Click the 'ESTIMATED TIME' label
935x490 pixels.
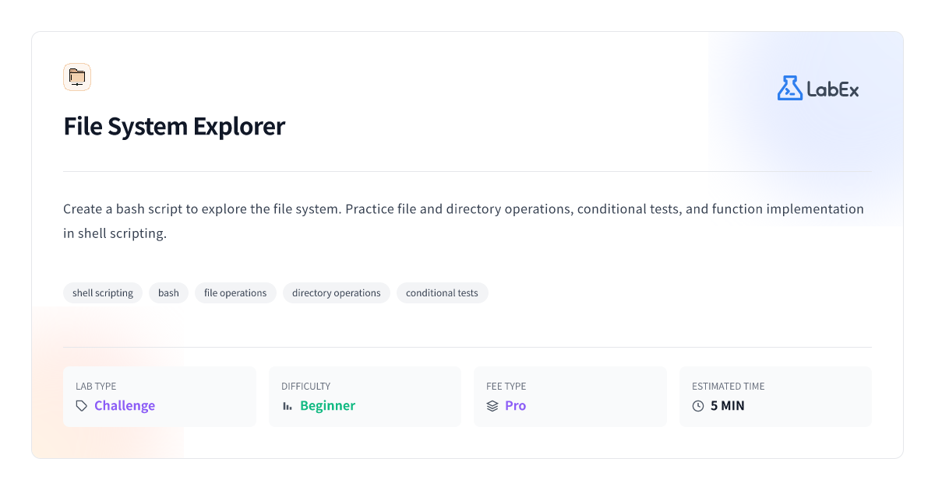(728, 387)
